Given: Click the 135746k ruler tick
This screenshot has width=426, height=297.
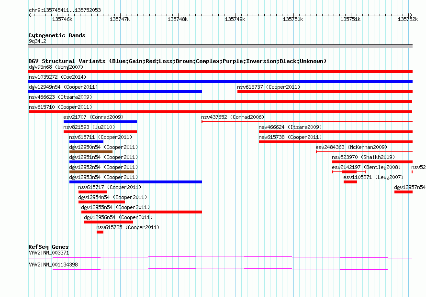Looking at the screenshot, I should 63,19.
